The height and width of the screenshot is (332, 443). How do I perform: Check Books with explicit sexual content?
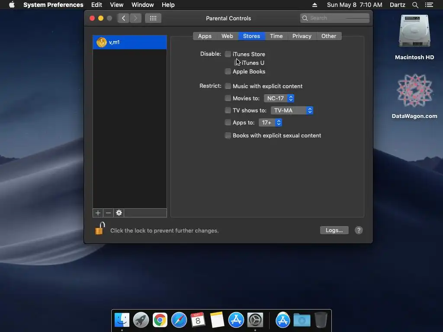tap(228, 135)
